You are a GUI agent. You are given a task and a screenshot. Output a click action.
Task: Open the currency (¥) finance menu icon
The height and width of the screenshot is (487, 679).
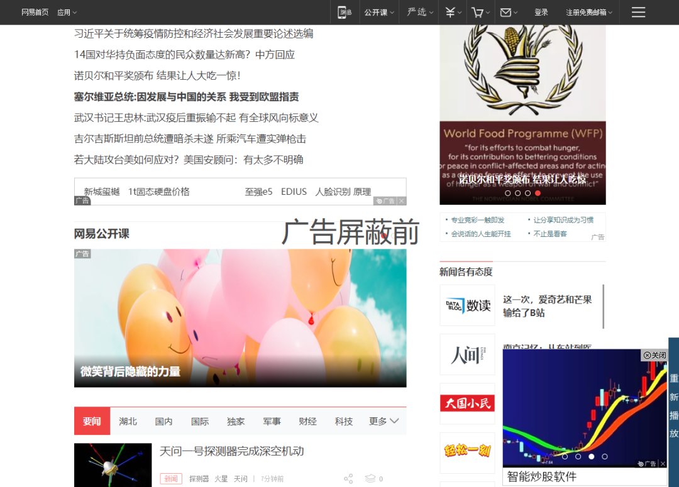click(450, 12)
